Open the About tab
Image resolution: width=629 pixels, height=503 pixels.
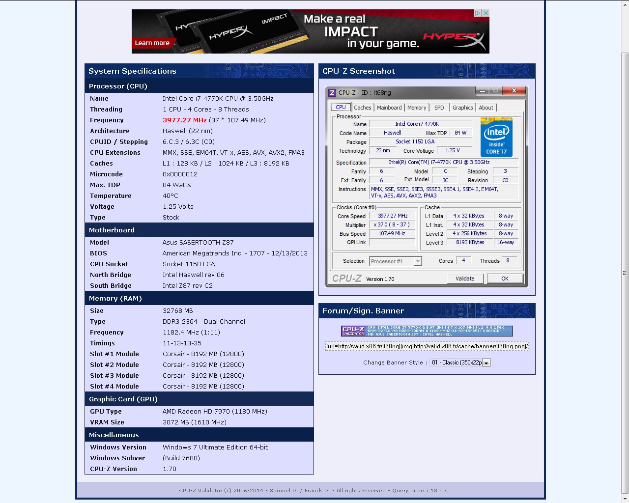pyautogui.click(x=486, y=108)
